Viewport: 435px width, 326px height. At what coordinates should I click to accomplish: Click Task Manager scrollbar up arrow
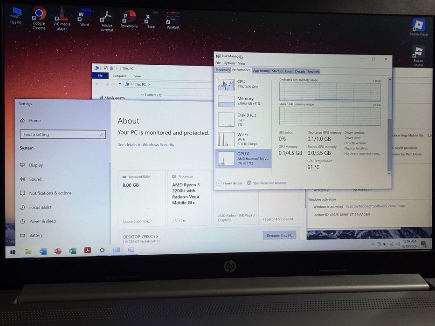(x=389, y=80)
